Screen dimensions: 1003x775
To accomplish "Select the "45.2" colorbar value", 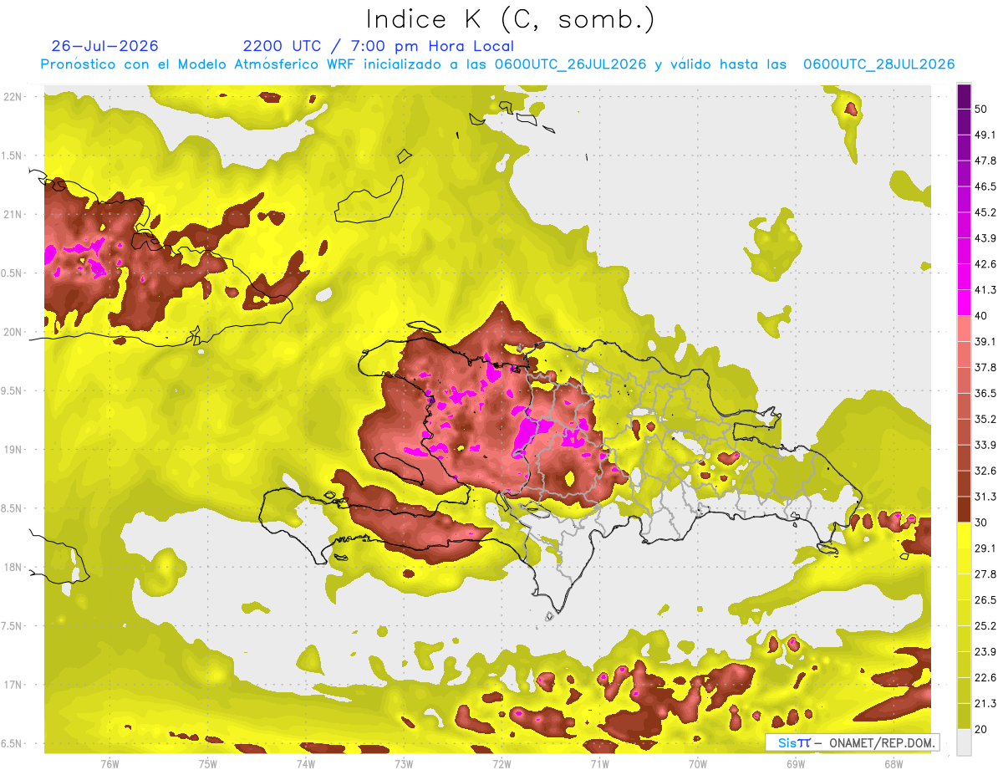I will 985,212.
